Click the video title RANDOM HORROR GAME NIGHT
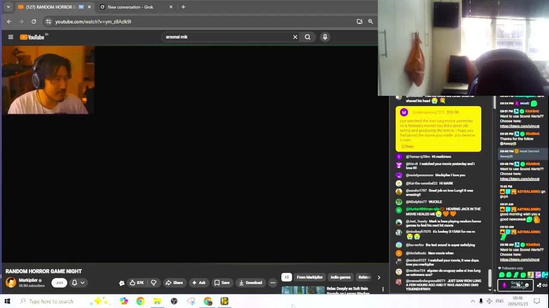 [x=43, y=271]
